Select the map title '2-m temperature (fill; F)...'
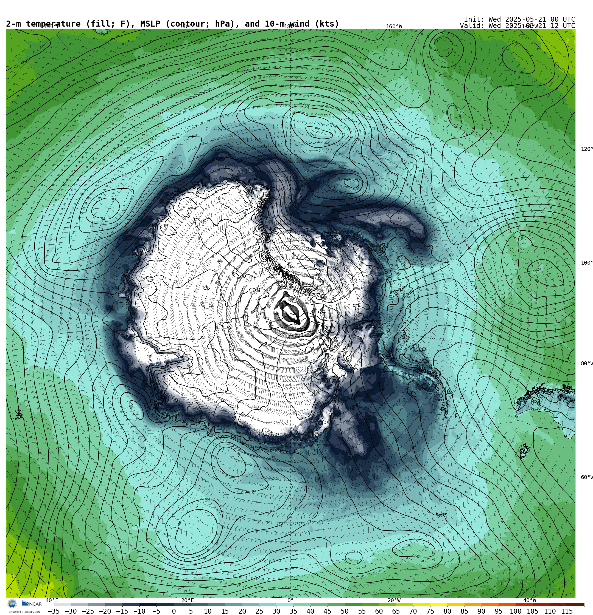 point(172,24)
